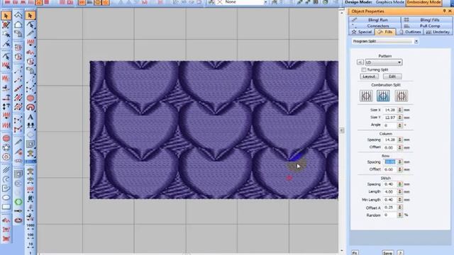Click the diagonal parallel lines icon

pos(6,170)
